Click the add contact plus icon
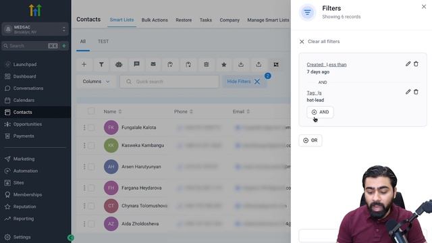The width and height of the screenshot is (432, 243). (84, 65)
